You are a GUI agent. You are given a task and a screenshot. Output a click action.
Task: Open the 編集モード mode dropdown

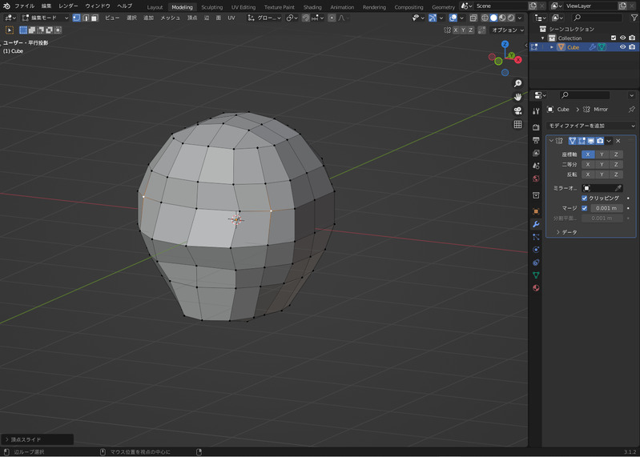click(x=44, y=18)
